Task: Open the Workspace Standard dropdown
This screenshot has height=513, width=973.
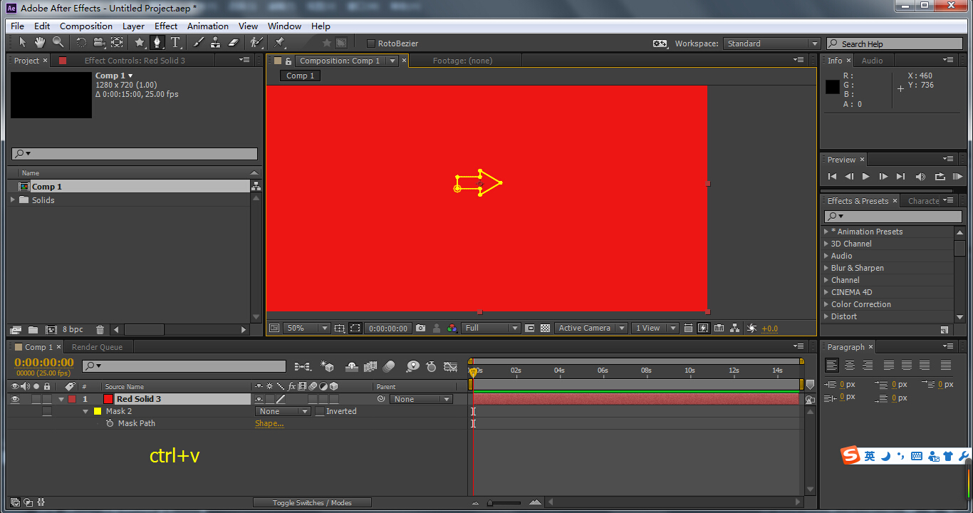Action: tap(772, 43)
